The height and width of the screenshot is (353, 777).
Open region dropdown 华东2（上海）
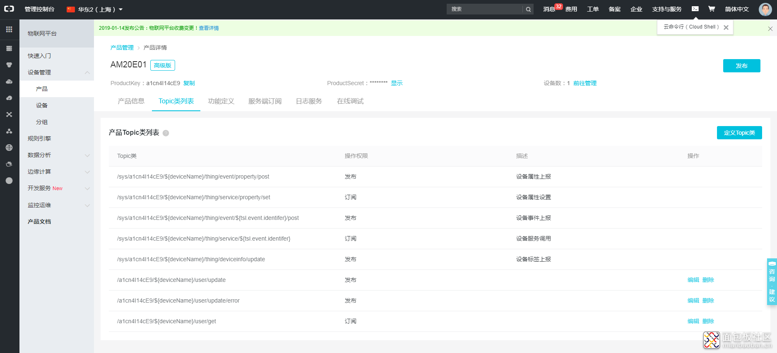(x=95, y=9)
